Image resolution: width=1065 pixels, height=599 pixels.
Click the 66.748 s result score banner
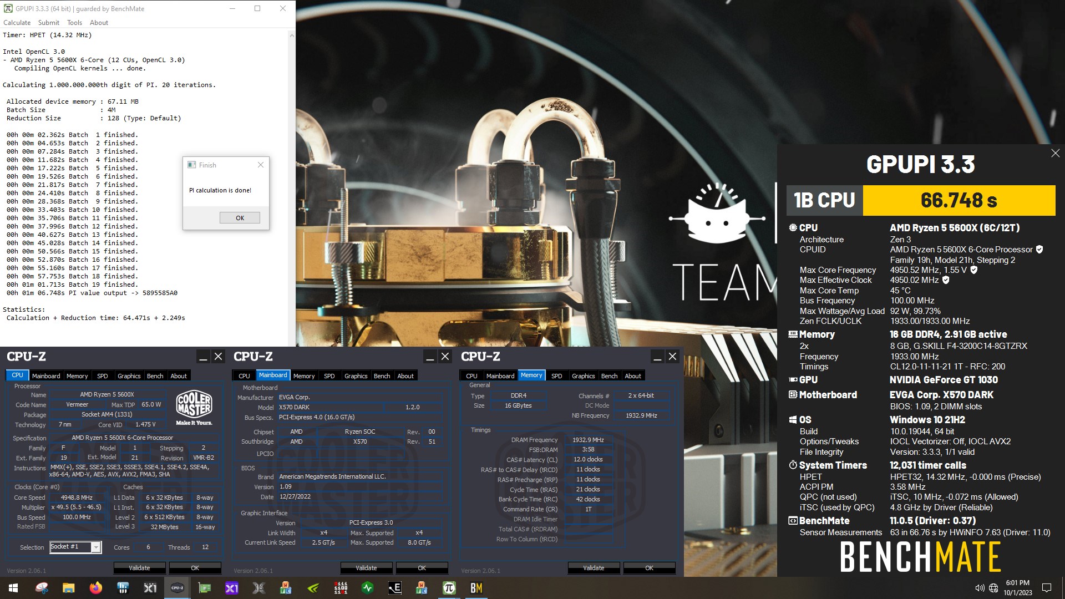point(959,200)
